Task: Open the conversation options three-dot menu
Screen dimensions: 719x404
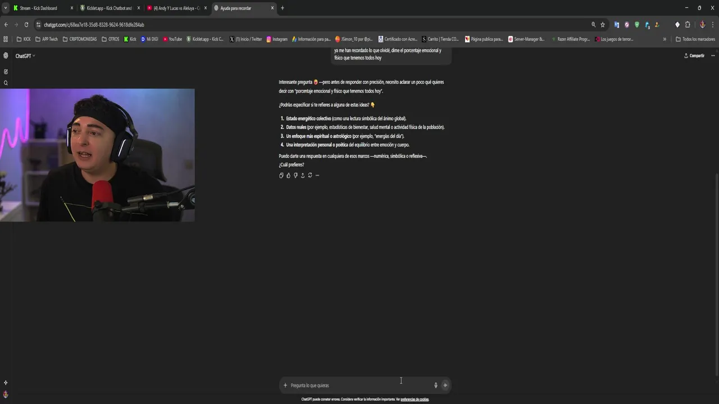Action: coord(713,56)
